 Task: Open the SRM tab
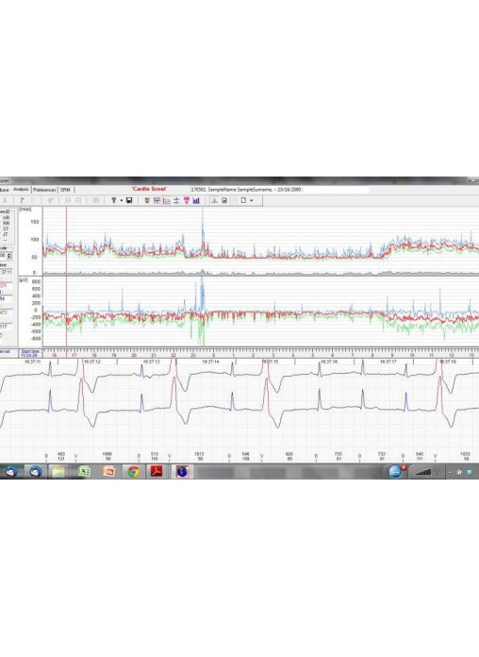pos(65,190)
